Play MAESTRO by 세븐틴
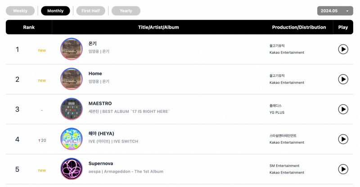This screenshot has height=187, width=360. click(x=343, y=109)
